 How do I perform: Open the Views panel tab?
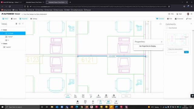[x=5, y=19]
